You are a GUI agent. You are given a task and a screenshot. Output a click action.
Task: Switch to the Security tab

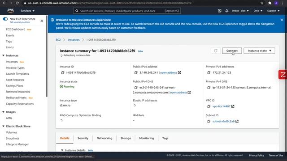click(x=83, y=138)
